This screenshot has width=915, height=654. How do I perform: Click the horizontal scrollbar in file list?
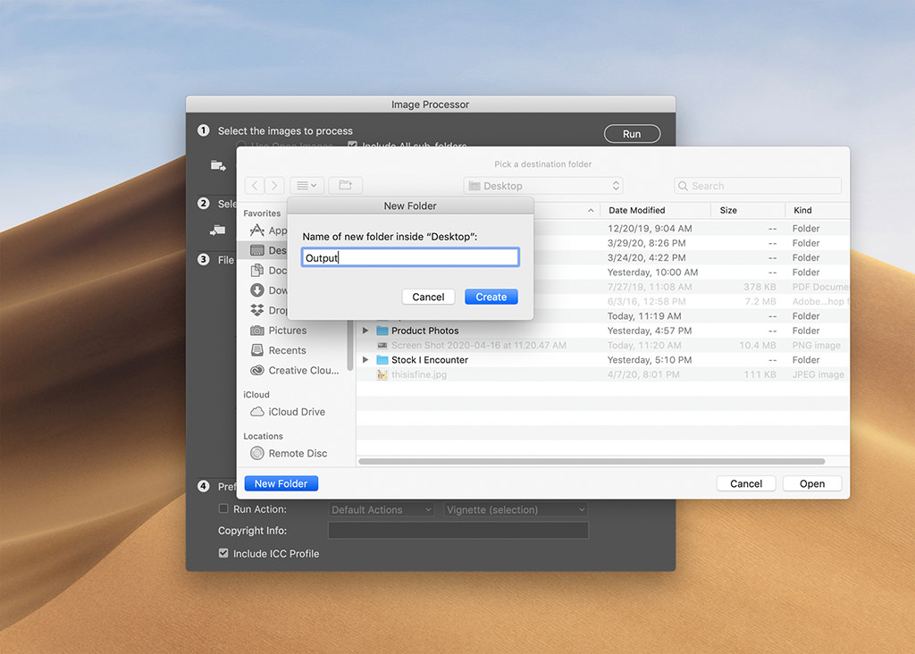coord(592,462)
